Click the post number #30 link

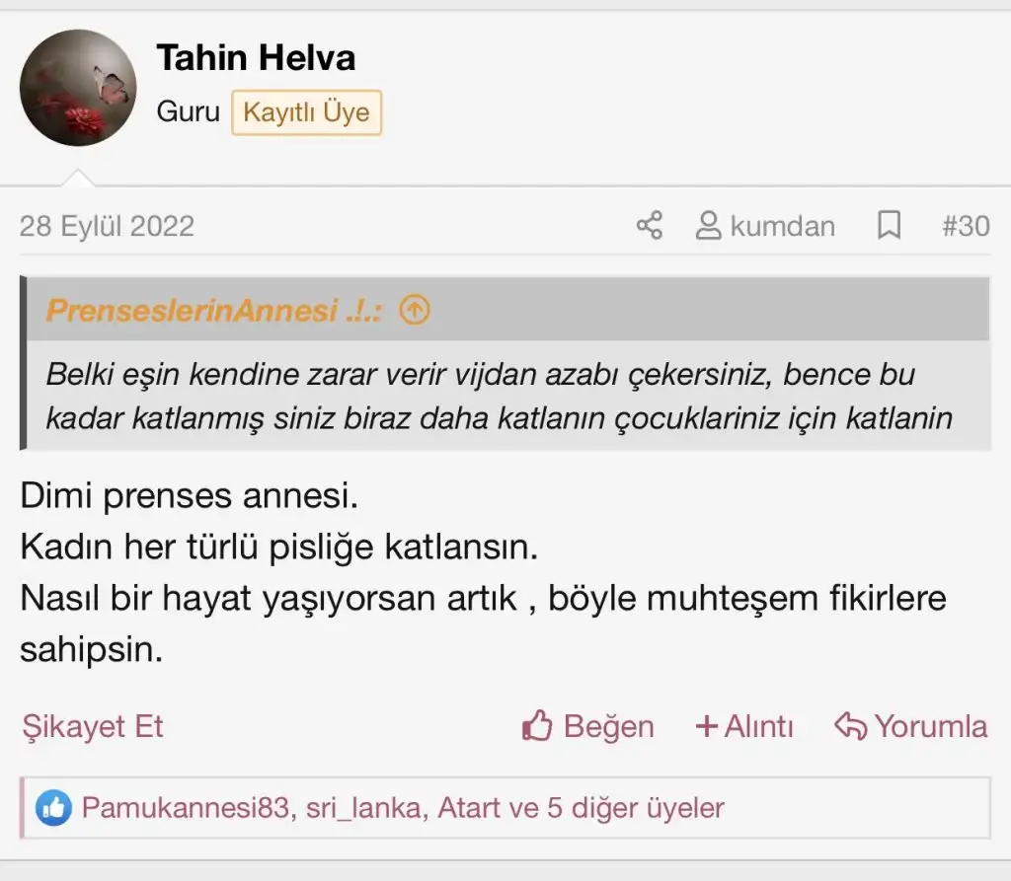tap(966, 226)
